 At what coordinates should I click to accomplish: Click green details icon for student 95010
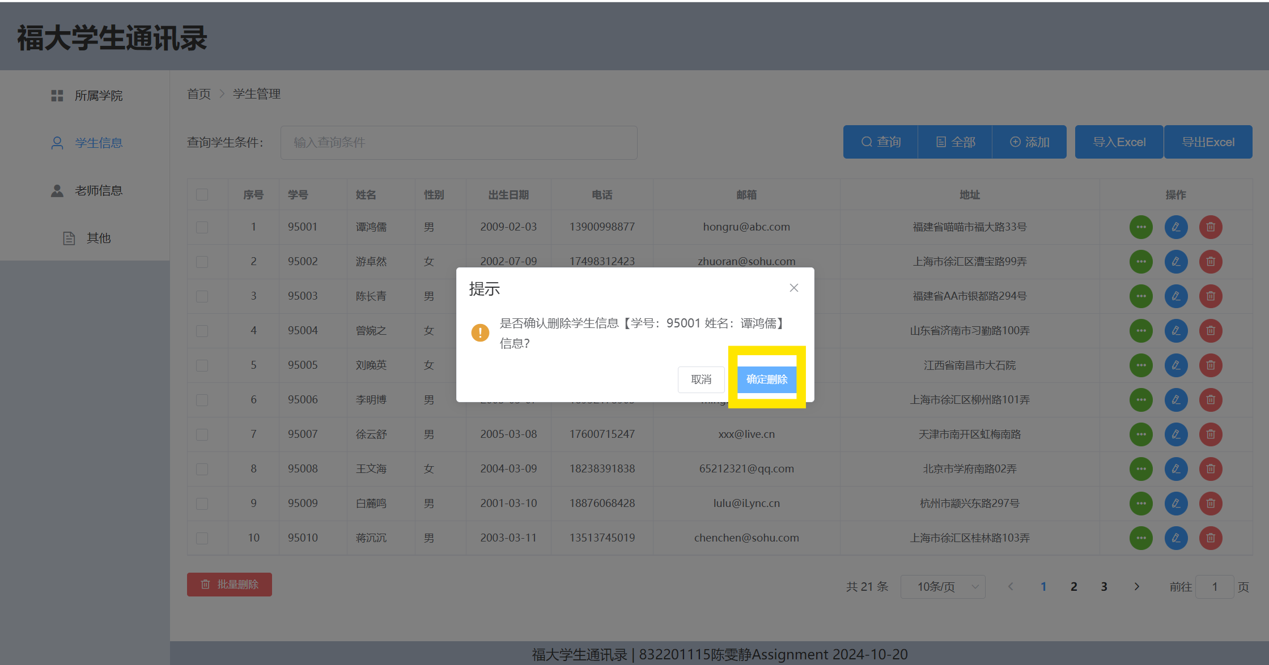click(x=1141, y=538)
